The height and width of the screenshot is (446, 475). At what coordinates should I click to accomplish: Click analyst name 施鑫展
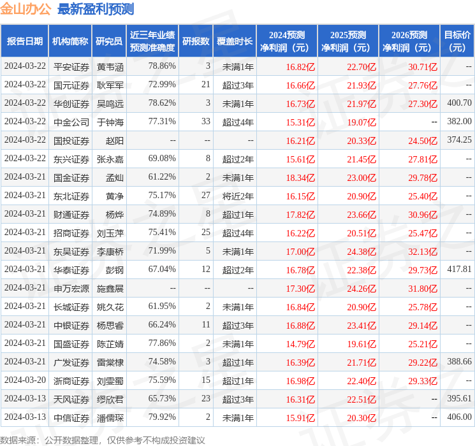110,288
